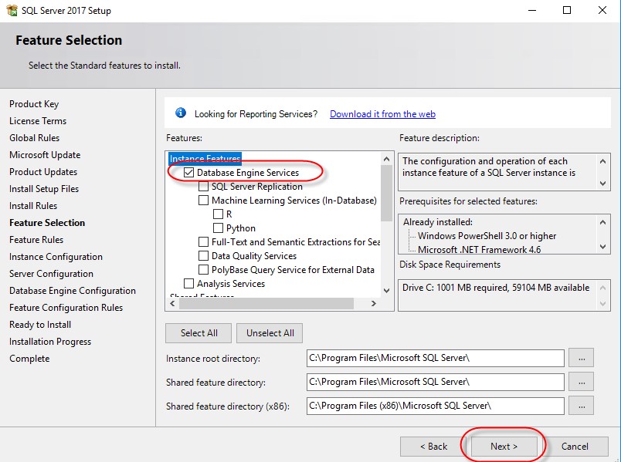The width and height of the screenshot is (621, 462).
Task: Enable PolyBase Query Service for External Data
Action: 204,270
